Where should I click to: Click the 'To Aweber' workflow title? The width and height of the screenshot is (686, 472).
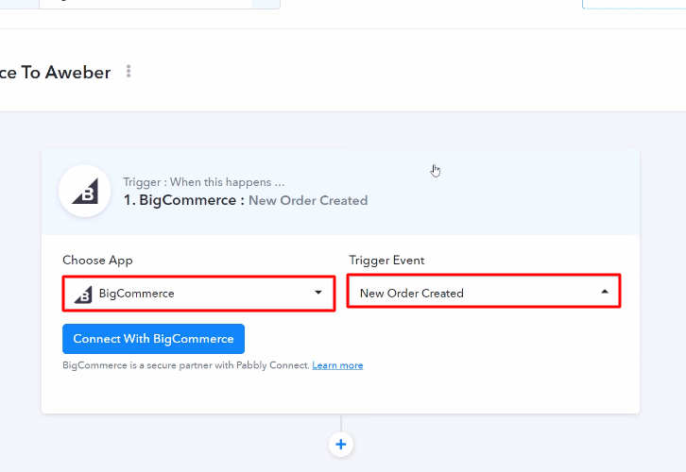pos(55,73)
